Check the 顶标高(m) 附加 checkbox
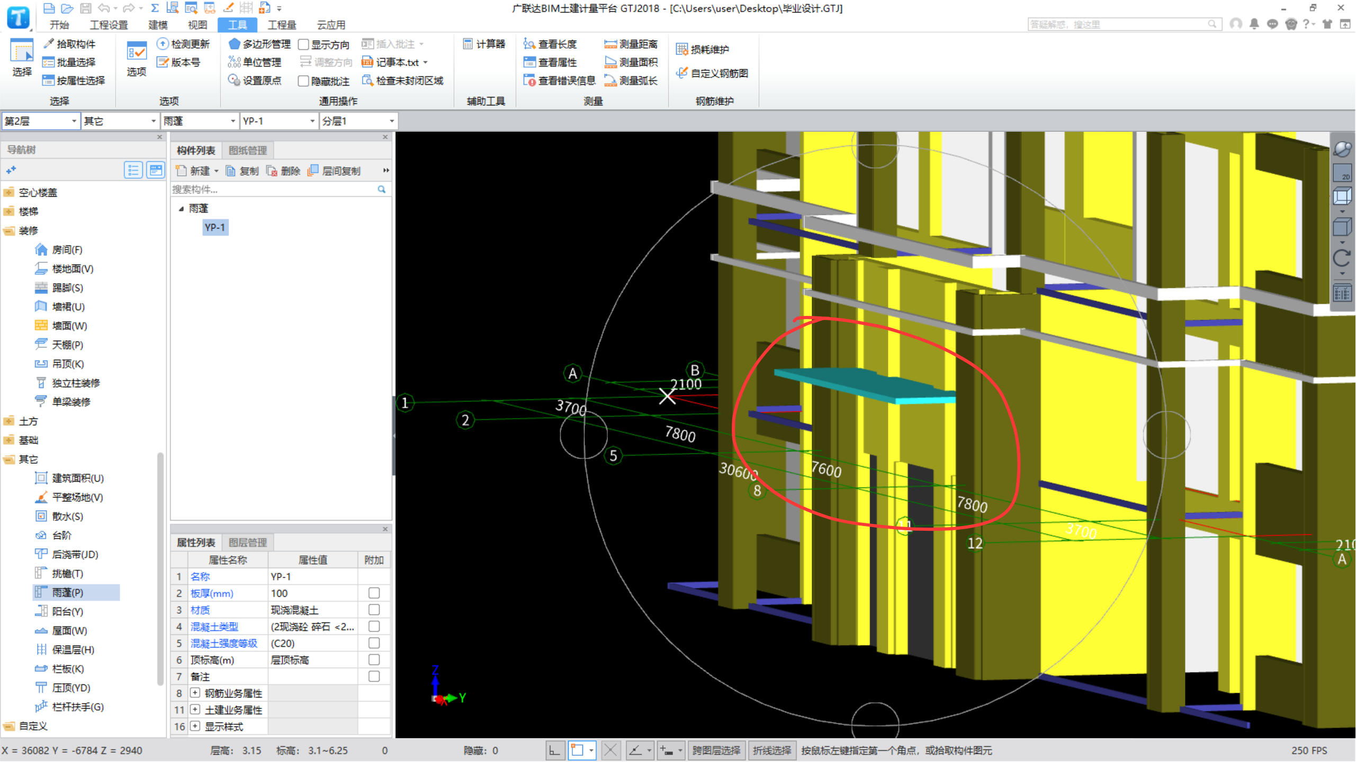1356x762 pixels. (x=374, y=660)
